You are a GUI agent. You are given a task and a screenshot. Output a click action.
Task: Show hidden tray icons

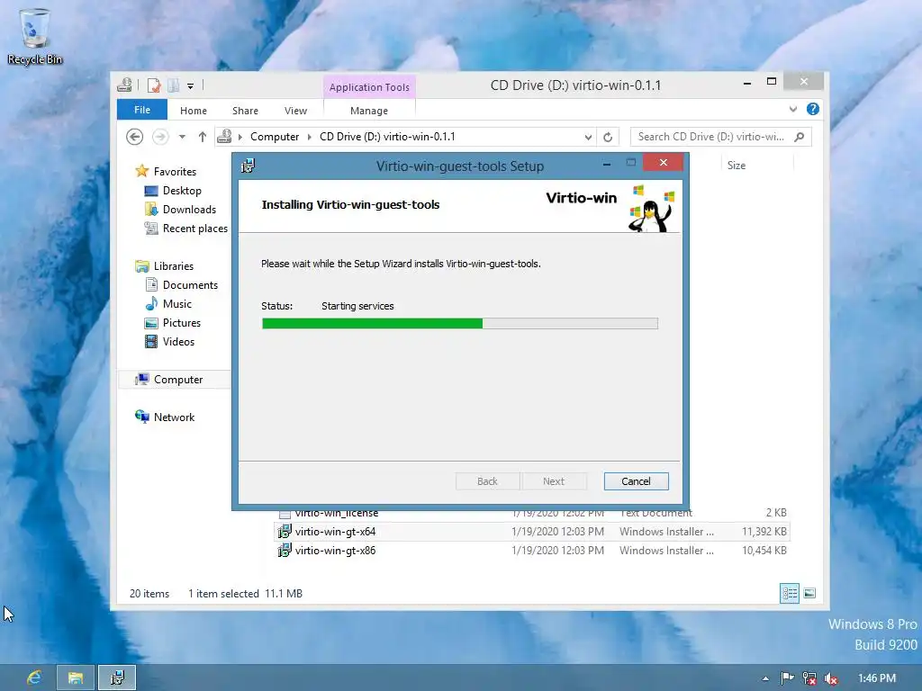click(765, 678)
